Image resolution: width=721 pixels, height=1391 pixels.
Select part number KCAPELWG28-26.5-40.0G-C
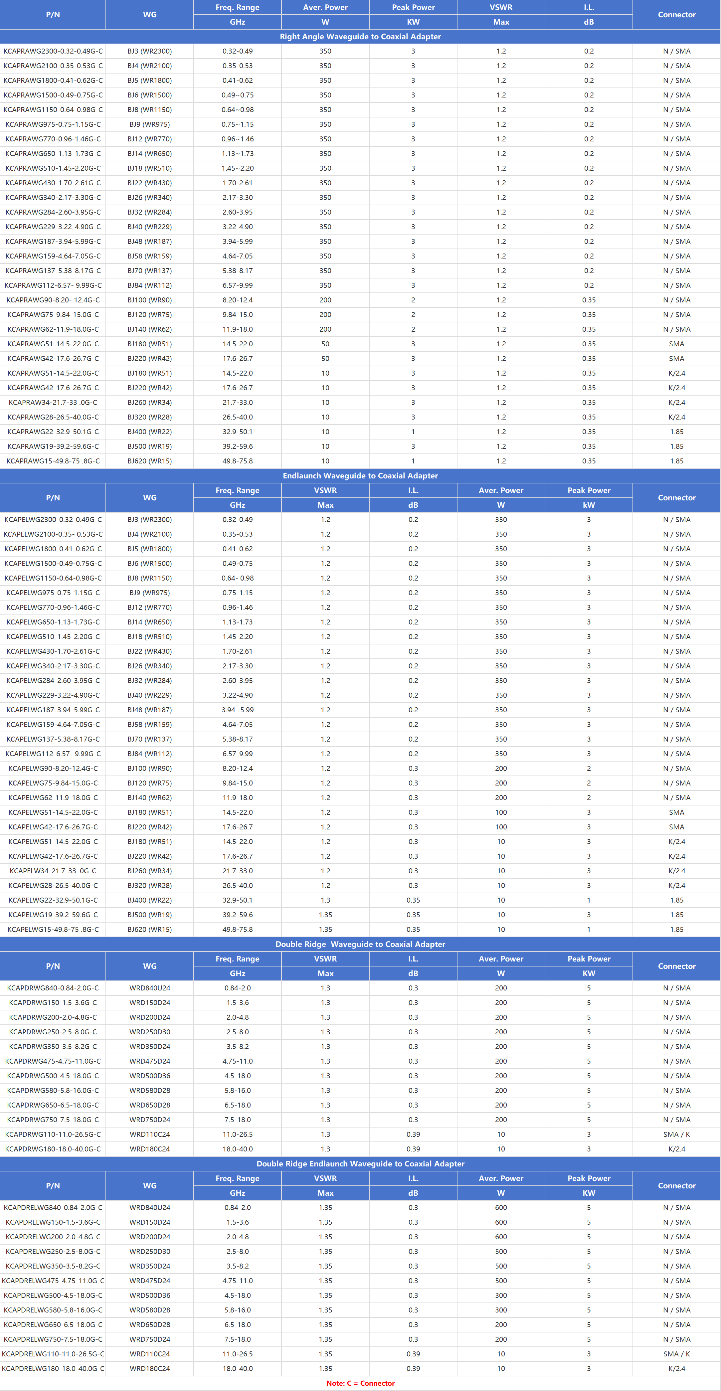[53, 886]
